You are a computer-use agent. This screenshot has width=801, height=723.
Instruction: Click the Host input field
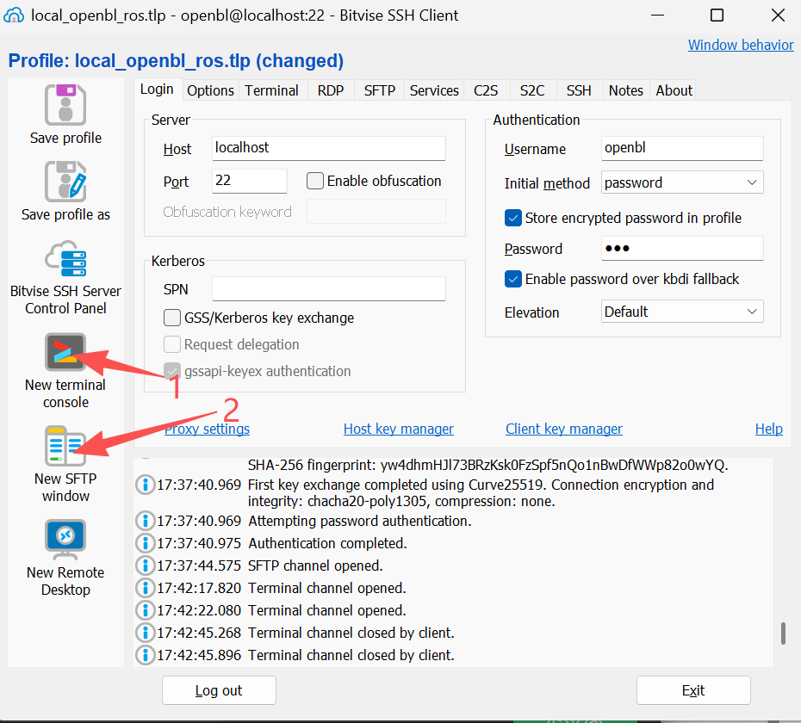click(328, 148)
